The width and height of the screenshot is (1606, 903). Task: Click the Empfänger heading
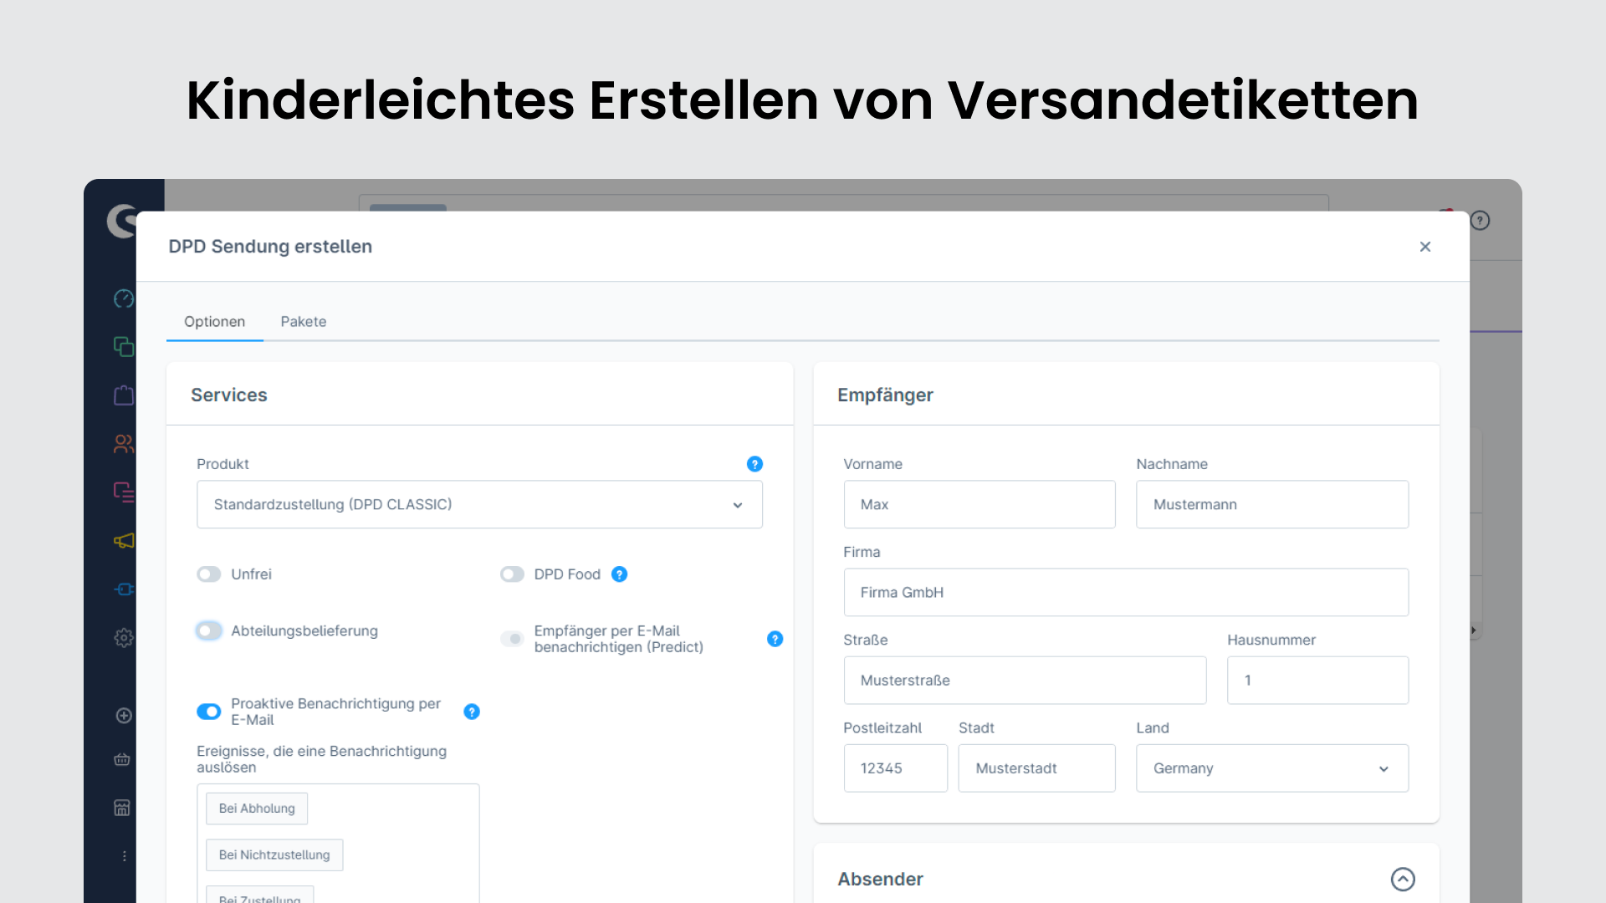pos(885,395)
